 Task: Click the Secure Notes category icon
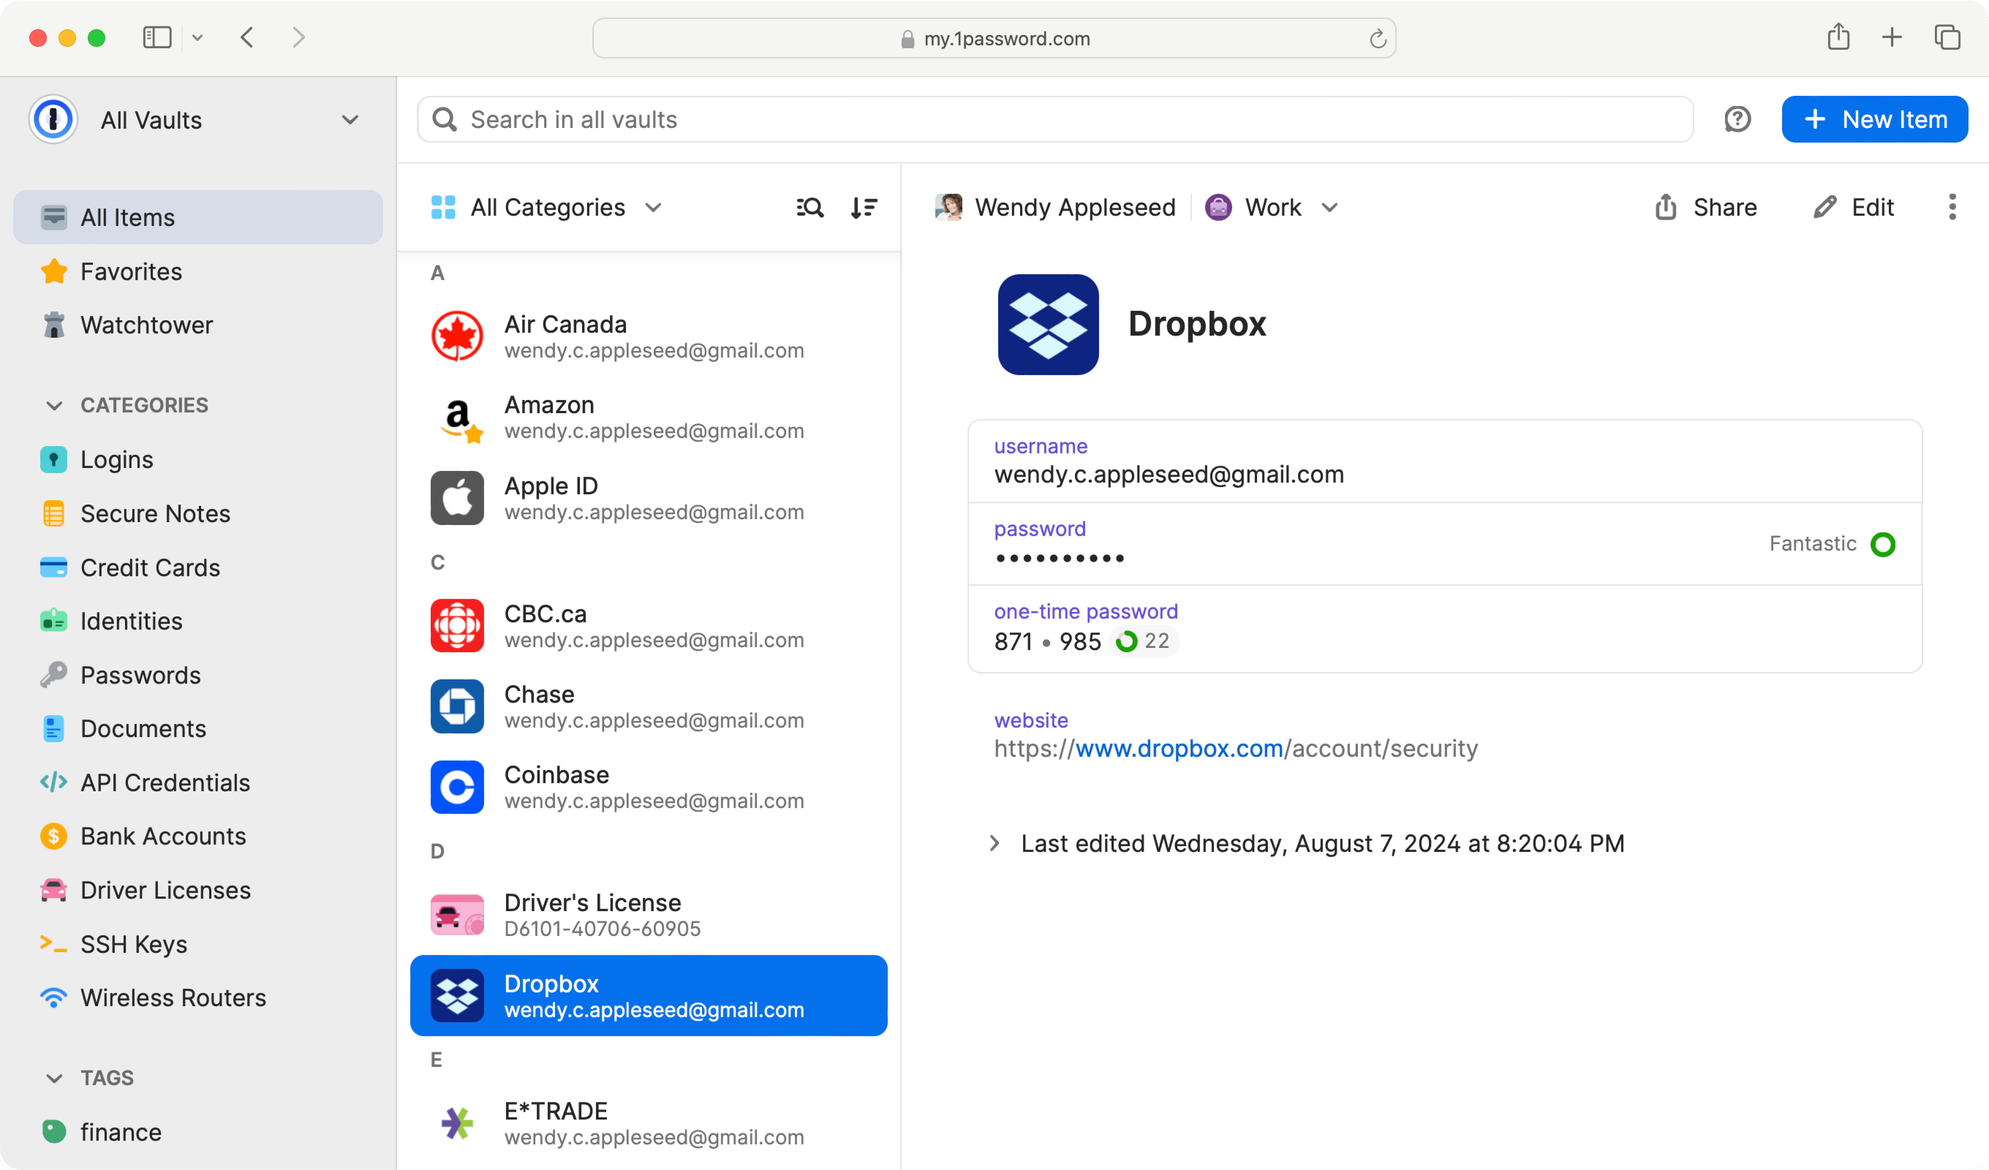point(53,513)
